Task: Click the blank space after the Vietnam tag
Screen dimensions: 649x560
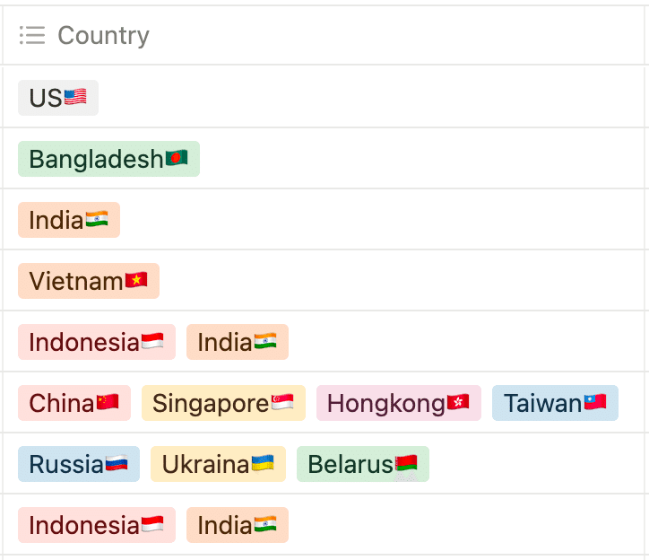Action: tap(402, 281)
